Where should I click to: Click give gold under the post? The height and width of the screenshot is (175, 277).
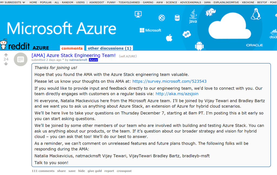(x=95, y=171)
